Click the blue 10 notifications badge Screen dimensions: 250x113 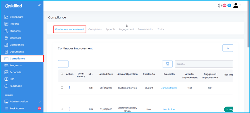(x=229, y=6)
